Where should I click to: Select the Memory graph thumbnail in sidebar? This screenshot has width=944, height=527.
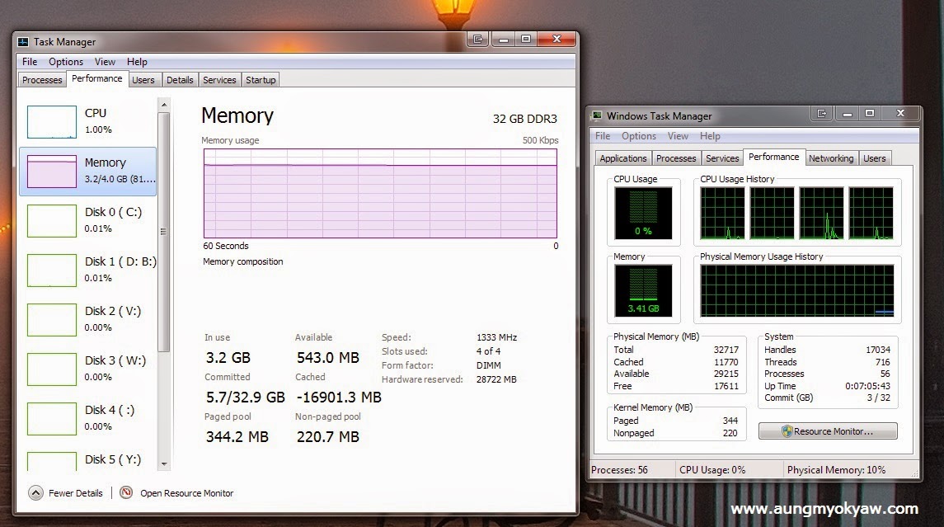click(x=52, y=171)
